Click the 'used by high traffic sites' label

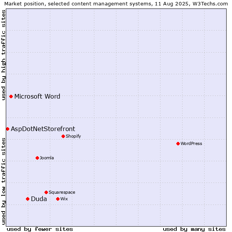(x=3, y=55)
